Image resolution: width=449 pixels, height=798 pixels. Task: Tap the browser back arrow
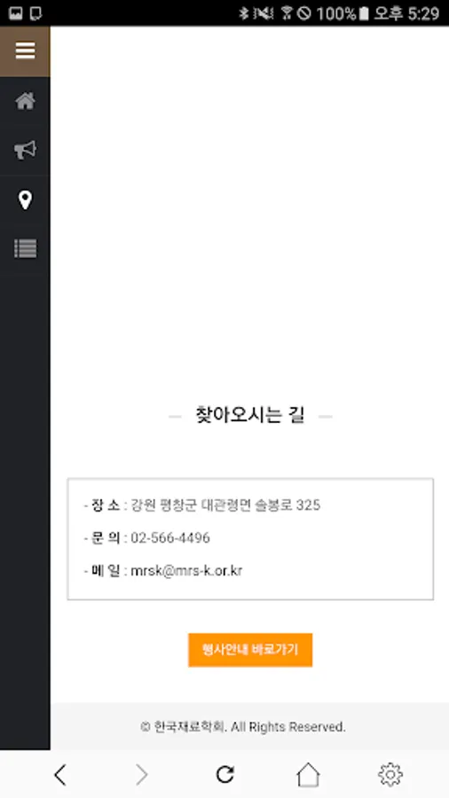click(60, 775)
